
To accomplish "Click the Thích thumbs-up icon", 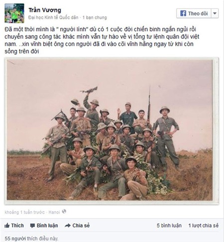I will pyautogui.click(x=7, y=226).
